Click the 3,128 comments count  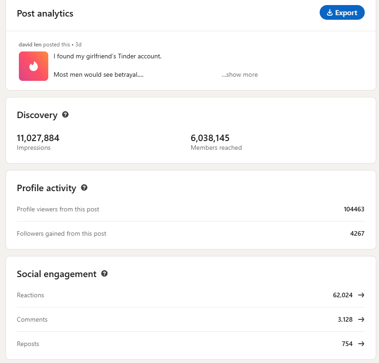click(345, 319)
